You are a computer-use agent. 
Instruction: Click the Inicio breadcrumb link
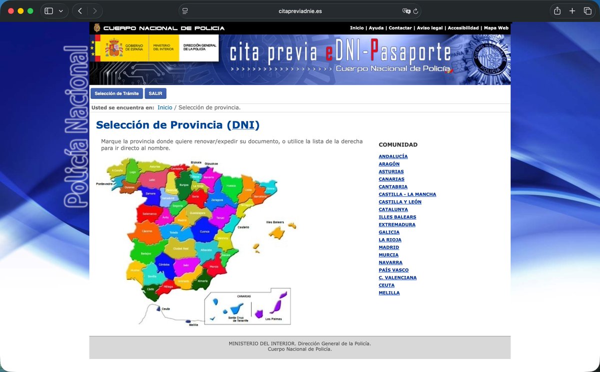click(x=165, y=107)
